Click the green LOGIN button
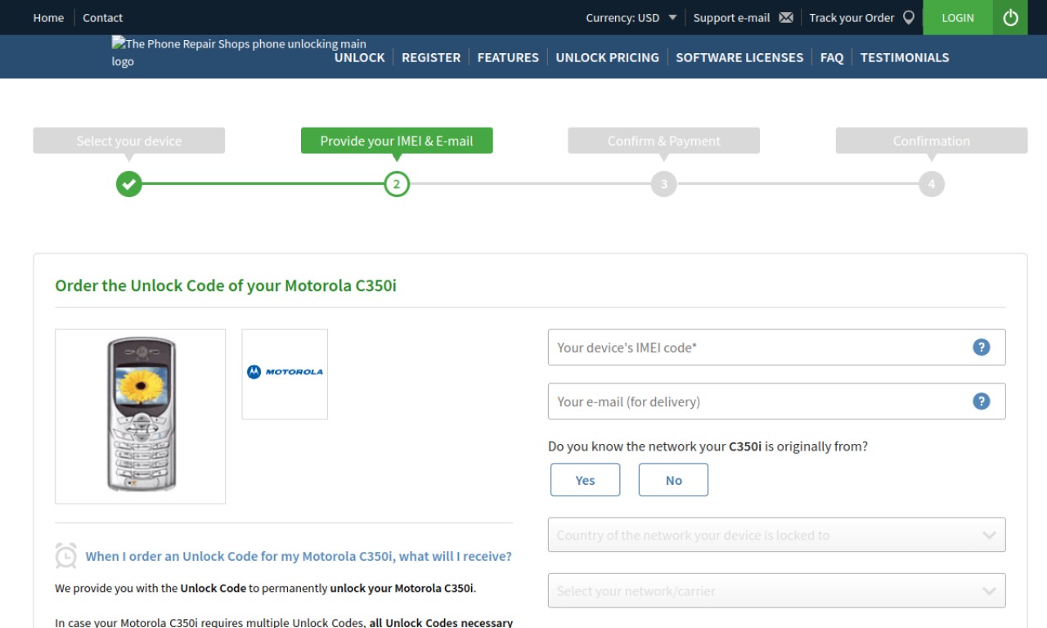Viewport: 1047px width, 628px height. [958, 17]
